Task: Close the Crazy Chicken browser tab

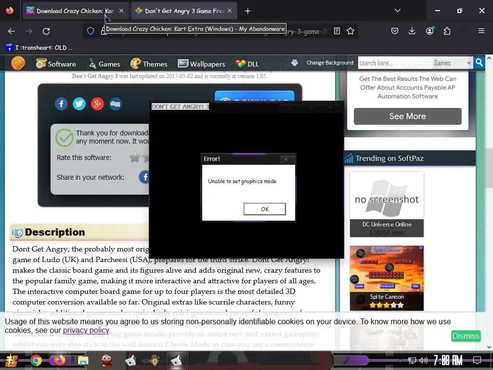Action: [121, 11]
